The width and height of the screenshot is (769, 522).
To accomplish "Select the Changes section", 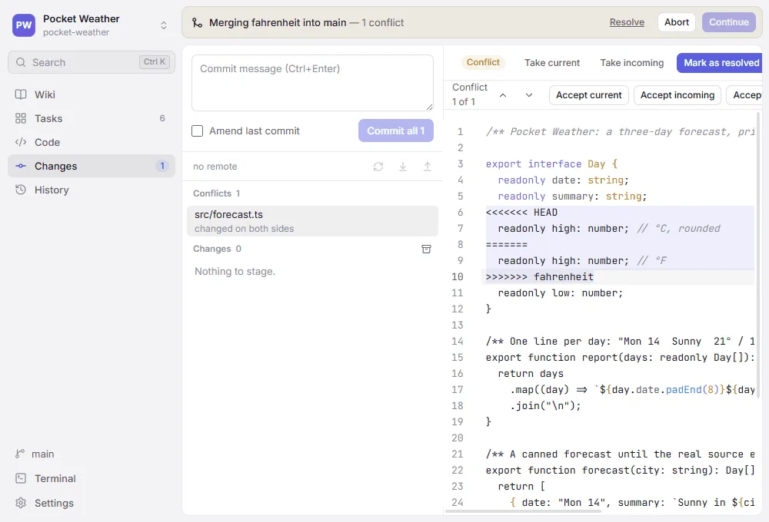I will pos(92,166).
